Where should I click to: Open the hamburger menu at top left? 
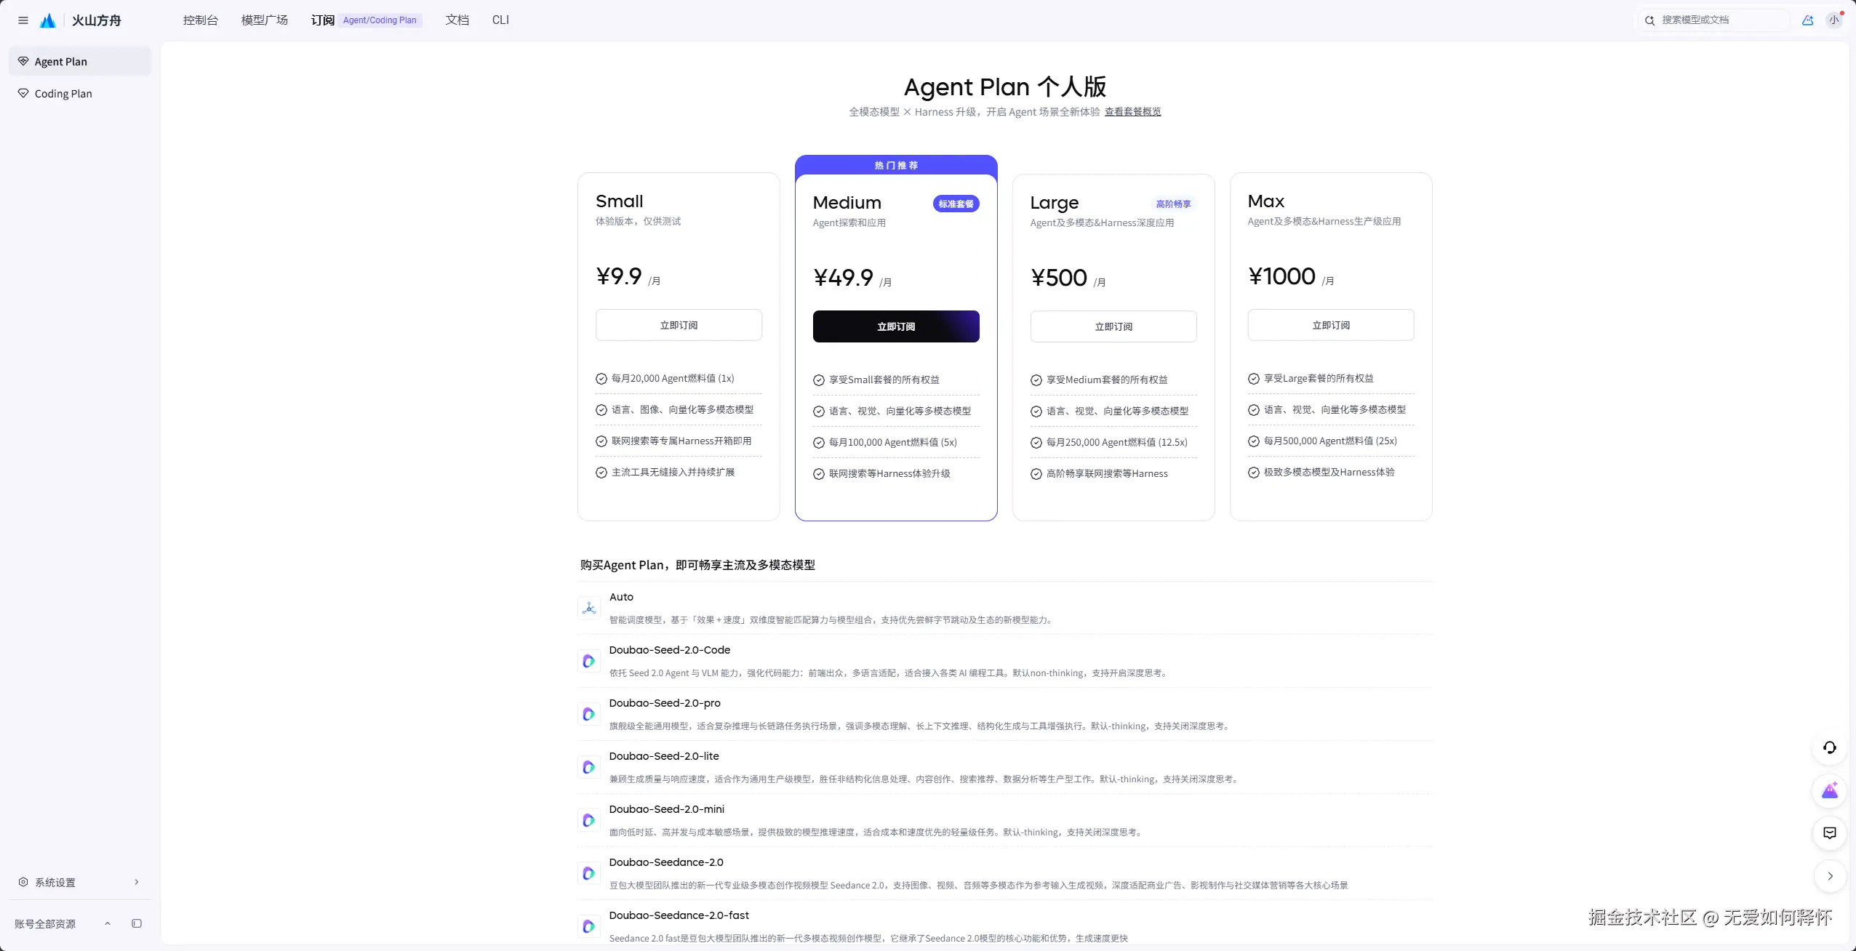tap(23, 20)
